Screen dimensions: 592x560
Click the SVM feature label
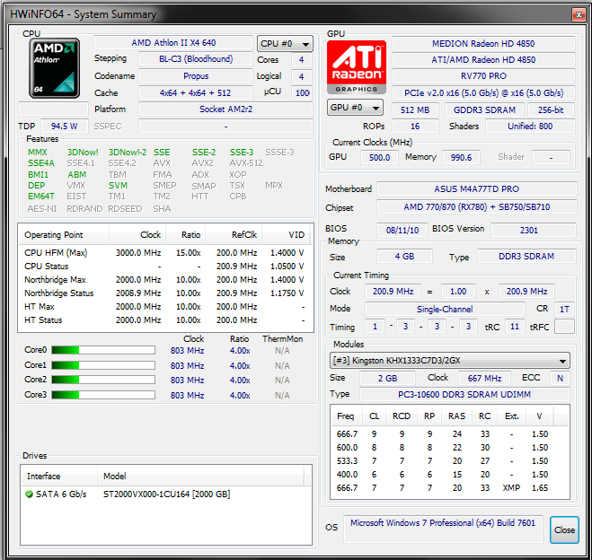[119, 186]
